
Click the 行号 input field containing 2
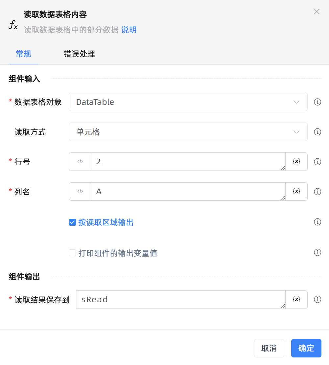pos(188,162)
